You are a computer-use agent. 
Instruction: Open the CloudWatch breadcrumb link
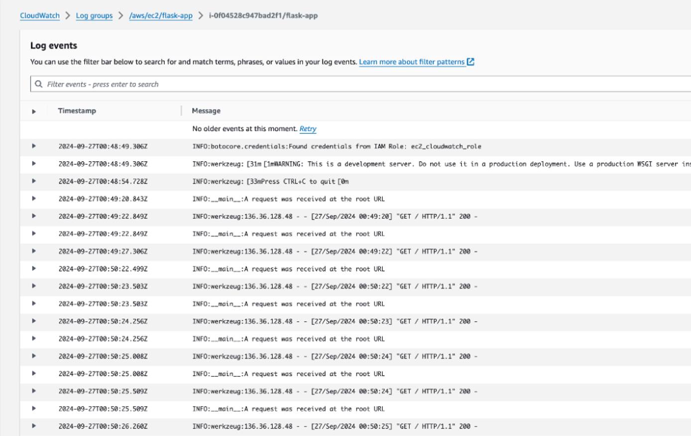(39, 15)
